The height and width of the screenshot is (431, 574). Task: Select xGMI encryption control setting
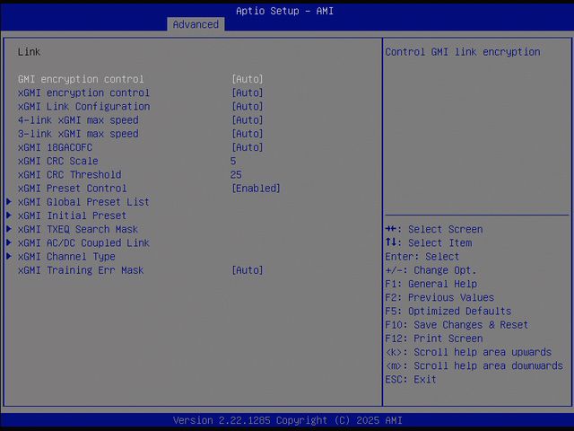point(83,92)
